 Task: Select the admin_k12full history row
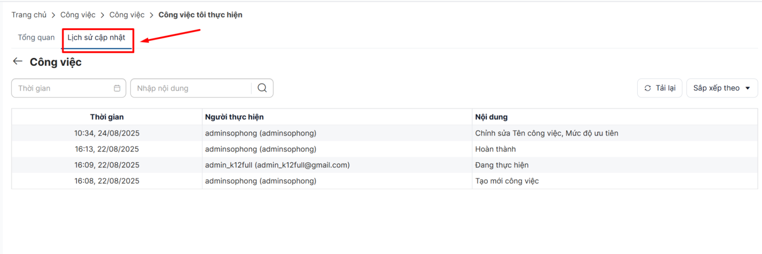coord(277,165)
